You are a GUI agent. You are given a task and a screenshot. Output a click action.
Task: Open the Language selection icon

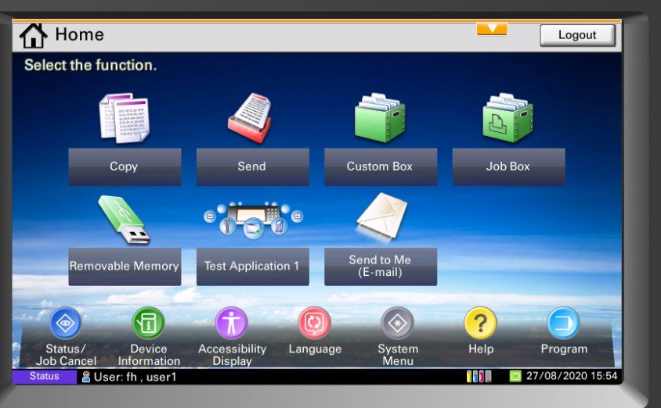tap(315, 323)
